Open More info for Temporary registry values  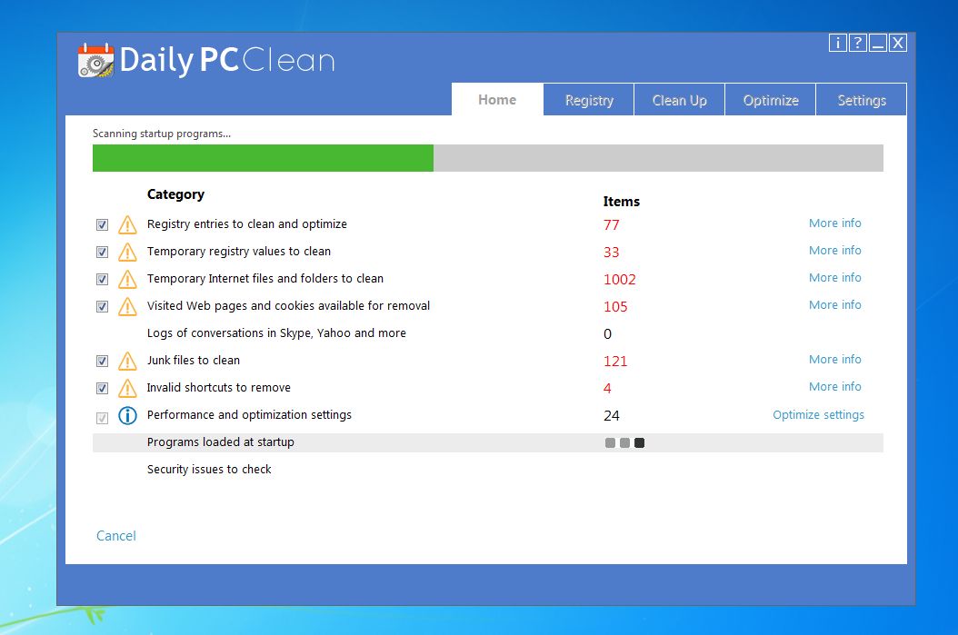click(834, 251)
